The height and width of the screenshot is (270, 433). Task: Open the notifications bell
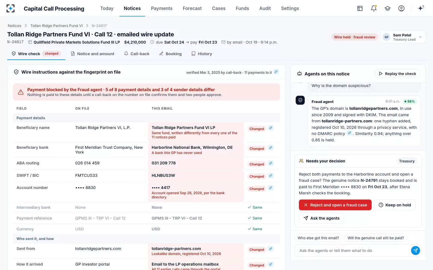pos(374,8)
